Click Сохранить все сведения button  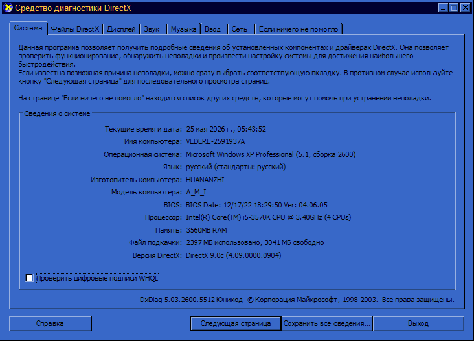click(327, 323)
